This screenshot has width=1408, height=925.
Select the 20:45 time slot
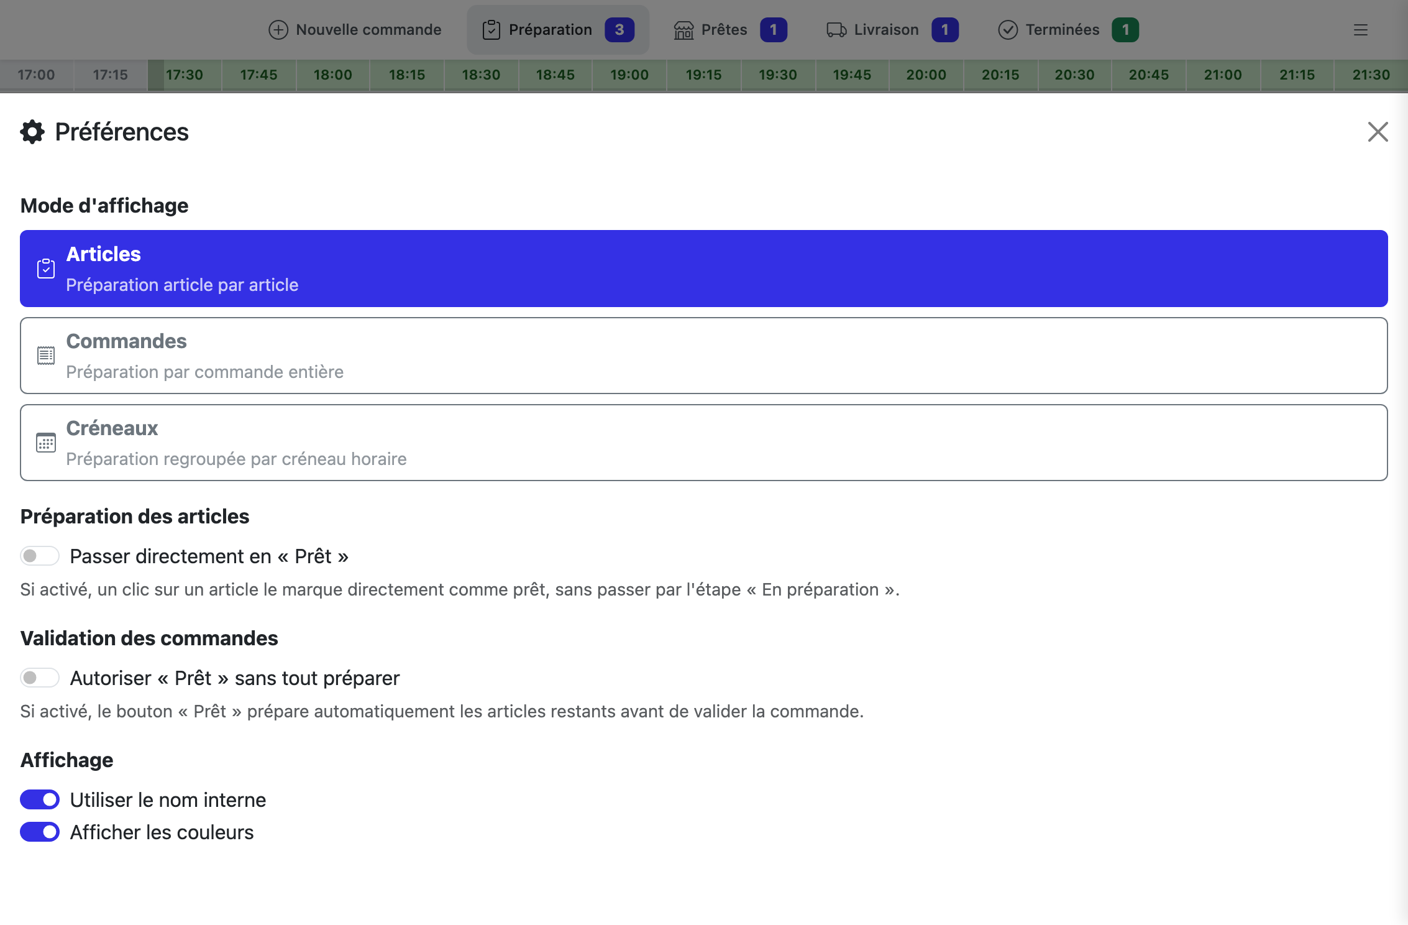(x=1149, y=75)
